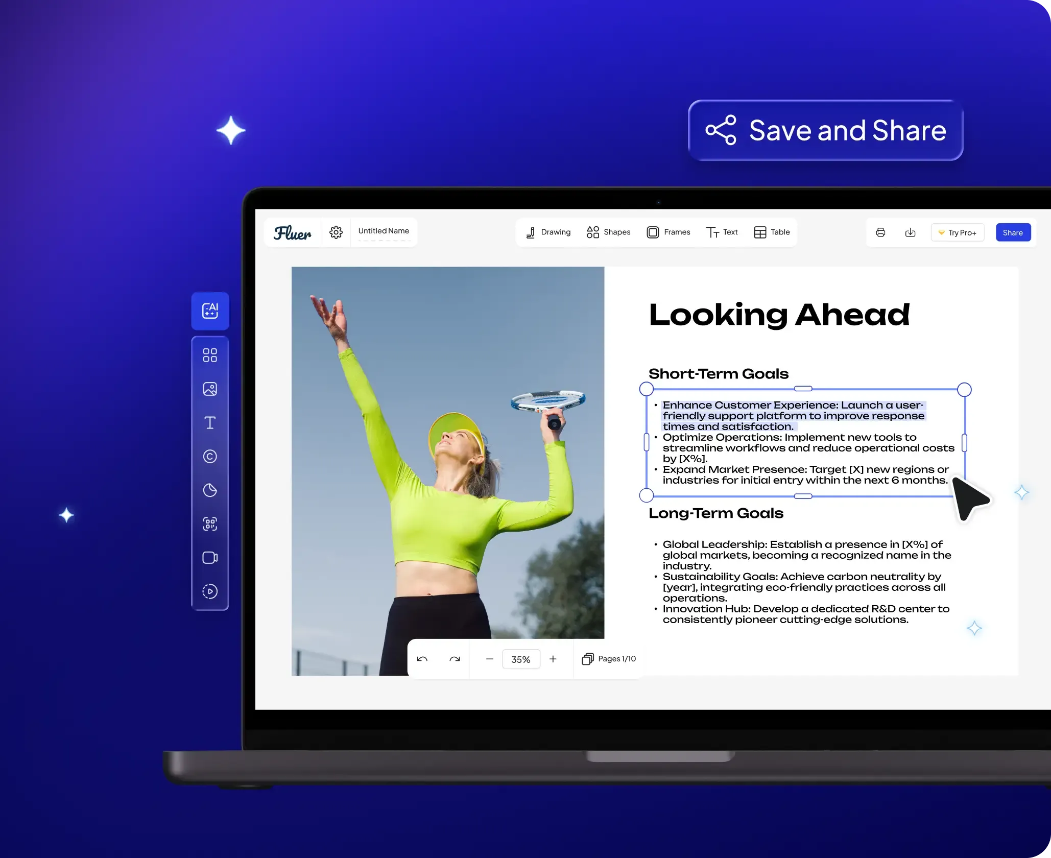The width and height of the screenshot is (1051, 858).
Task: Open the templates grid panel
Action: click(x=210, y=355)
